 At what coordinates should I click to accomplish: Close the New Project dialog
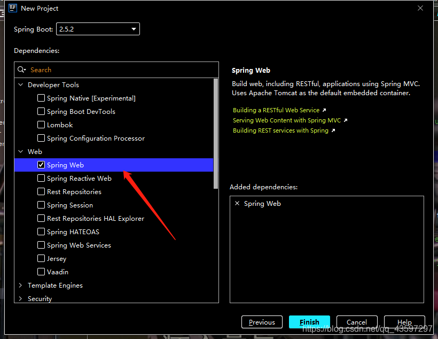pyautogui.click(x=420, y=8)
